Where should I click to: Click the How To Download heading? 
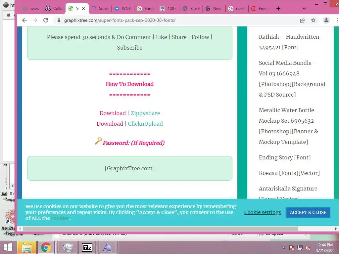tap(130, 84)
